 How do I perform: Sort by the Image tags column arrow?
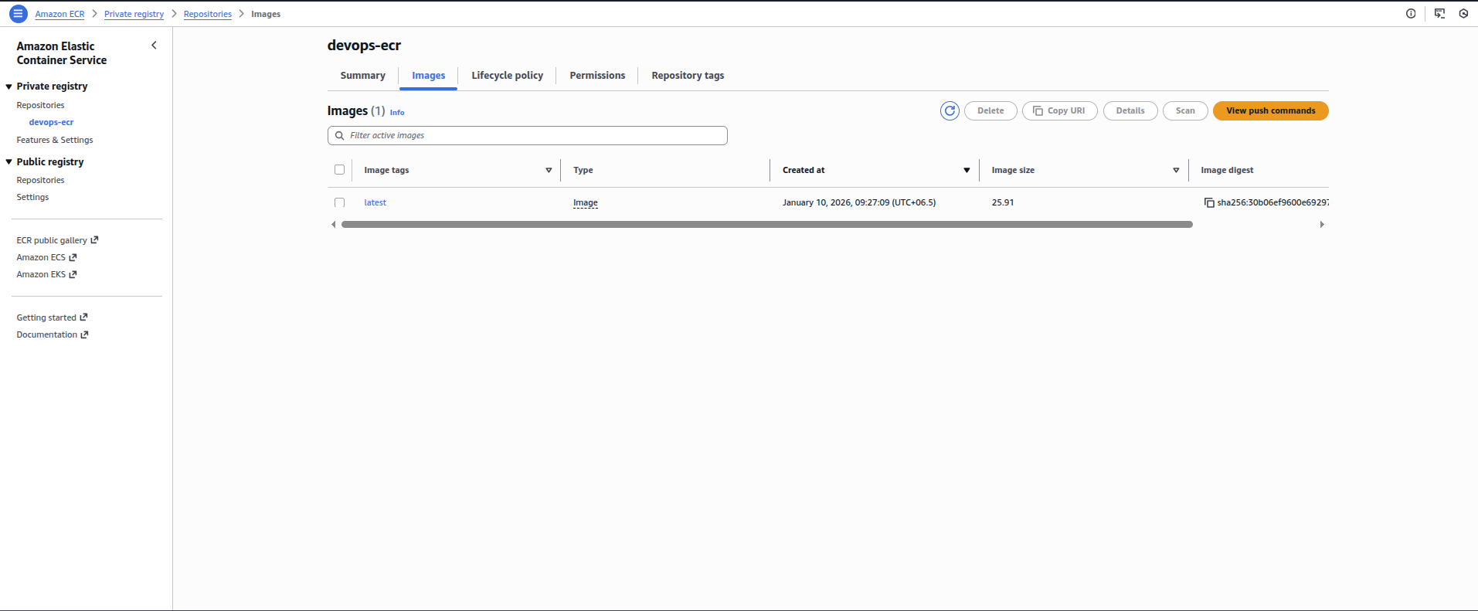click(x=549, y=170)
